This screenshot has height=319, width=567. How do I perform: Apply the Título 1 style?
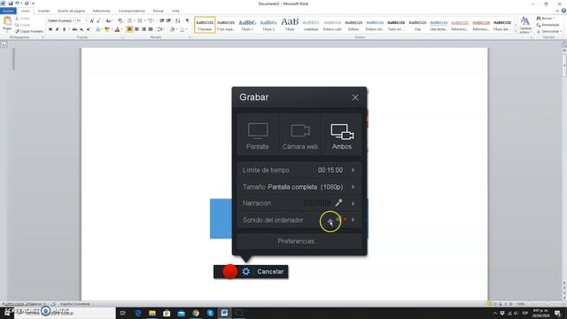pos(247,25)
